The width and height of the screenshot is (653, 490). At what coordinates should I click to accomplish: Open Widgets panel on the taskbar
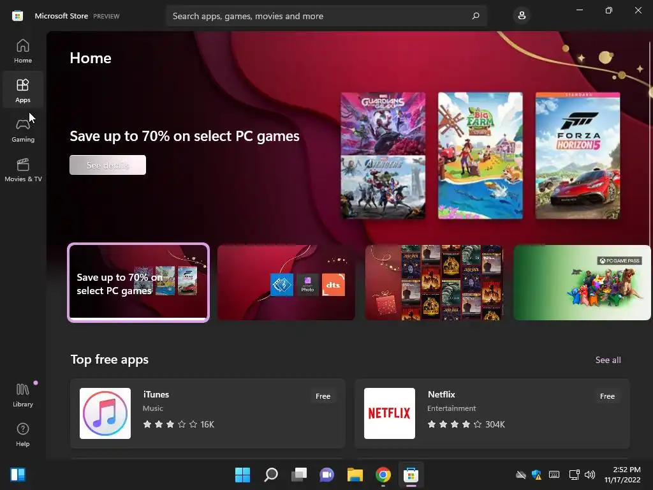tap(18, 475)
